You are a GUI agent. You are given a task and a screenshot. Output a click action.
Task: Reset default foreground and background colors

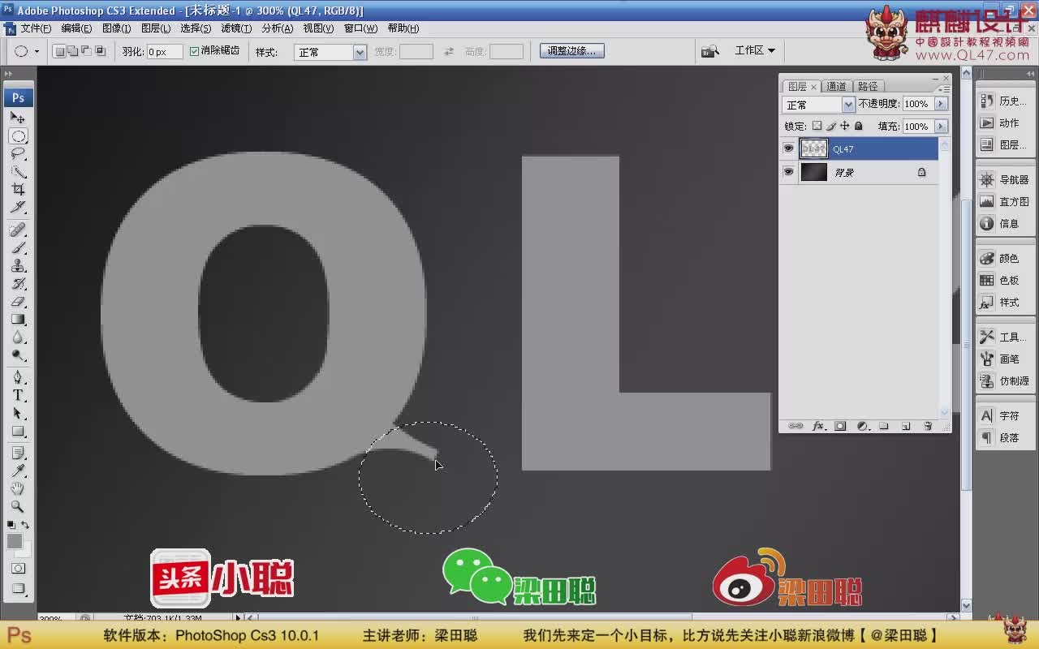click(11, 525)
